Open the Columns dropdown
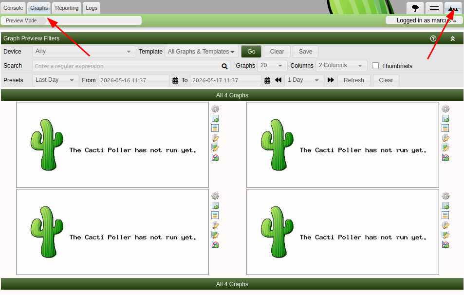The height and width of the screenshot is (295, 464). coord(341,65)
